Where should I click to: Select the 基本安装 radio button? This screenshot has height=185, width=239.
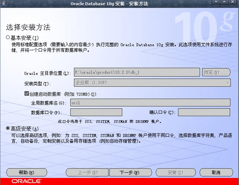click(8, 37)
